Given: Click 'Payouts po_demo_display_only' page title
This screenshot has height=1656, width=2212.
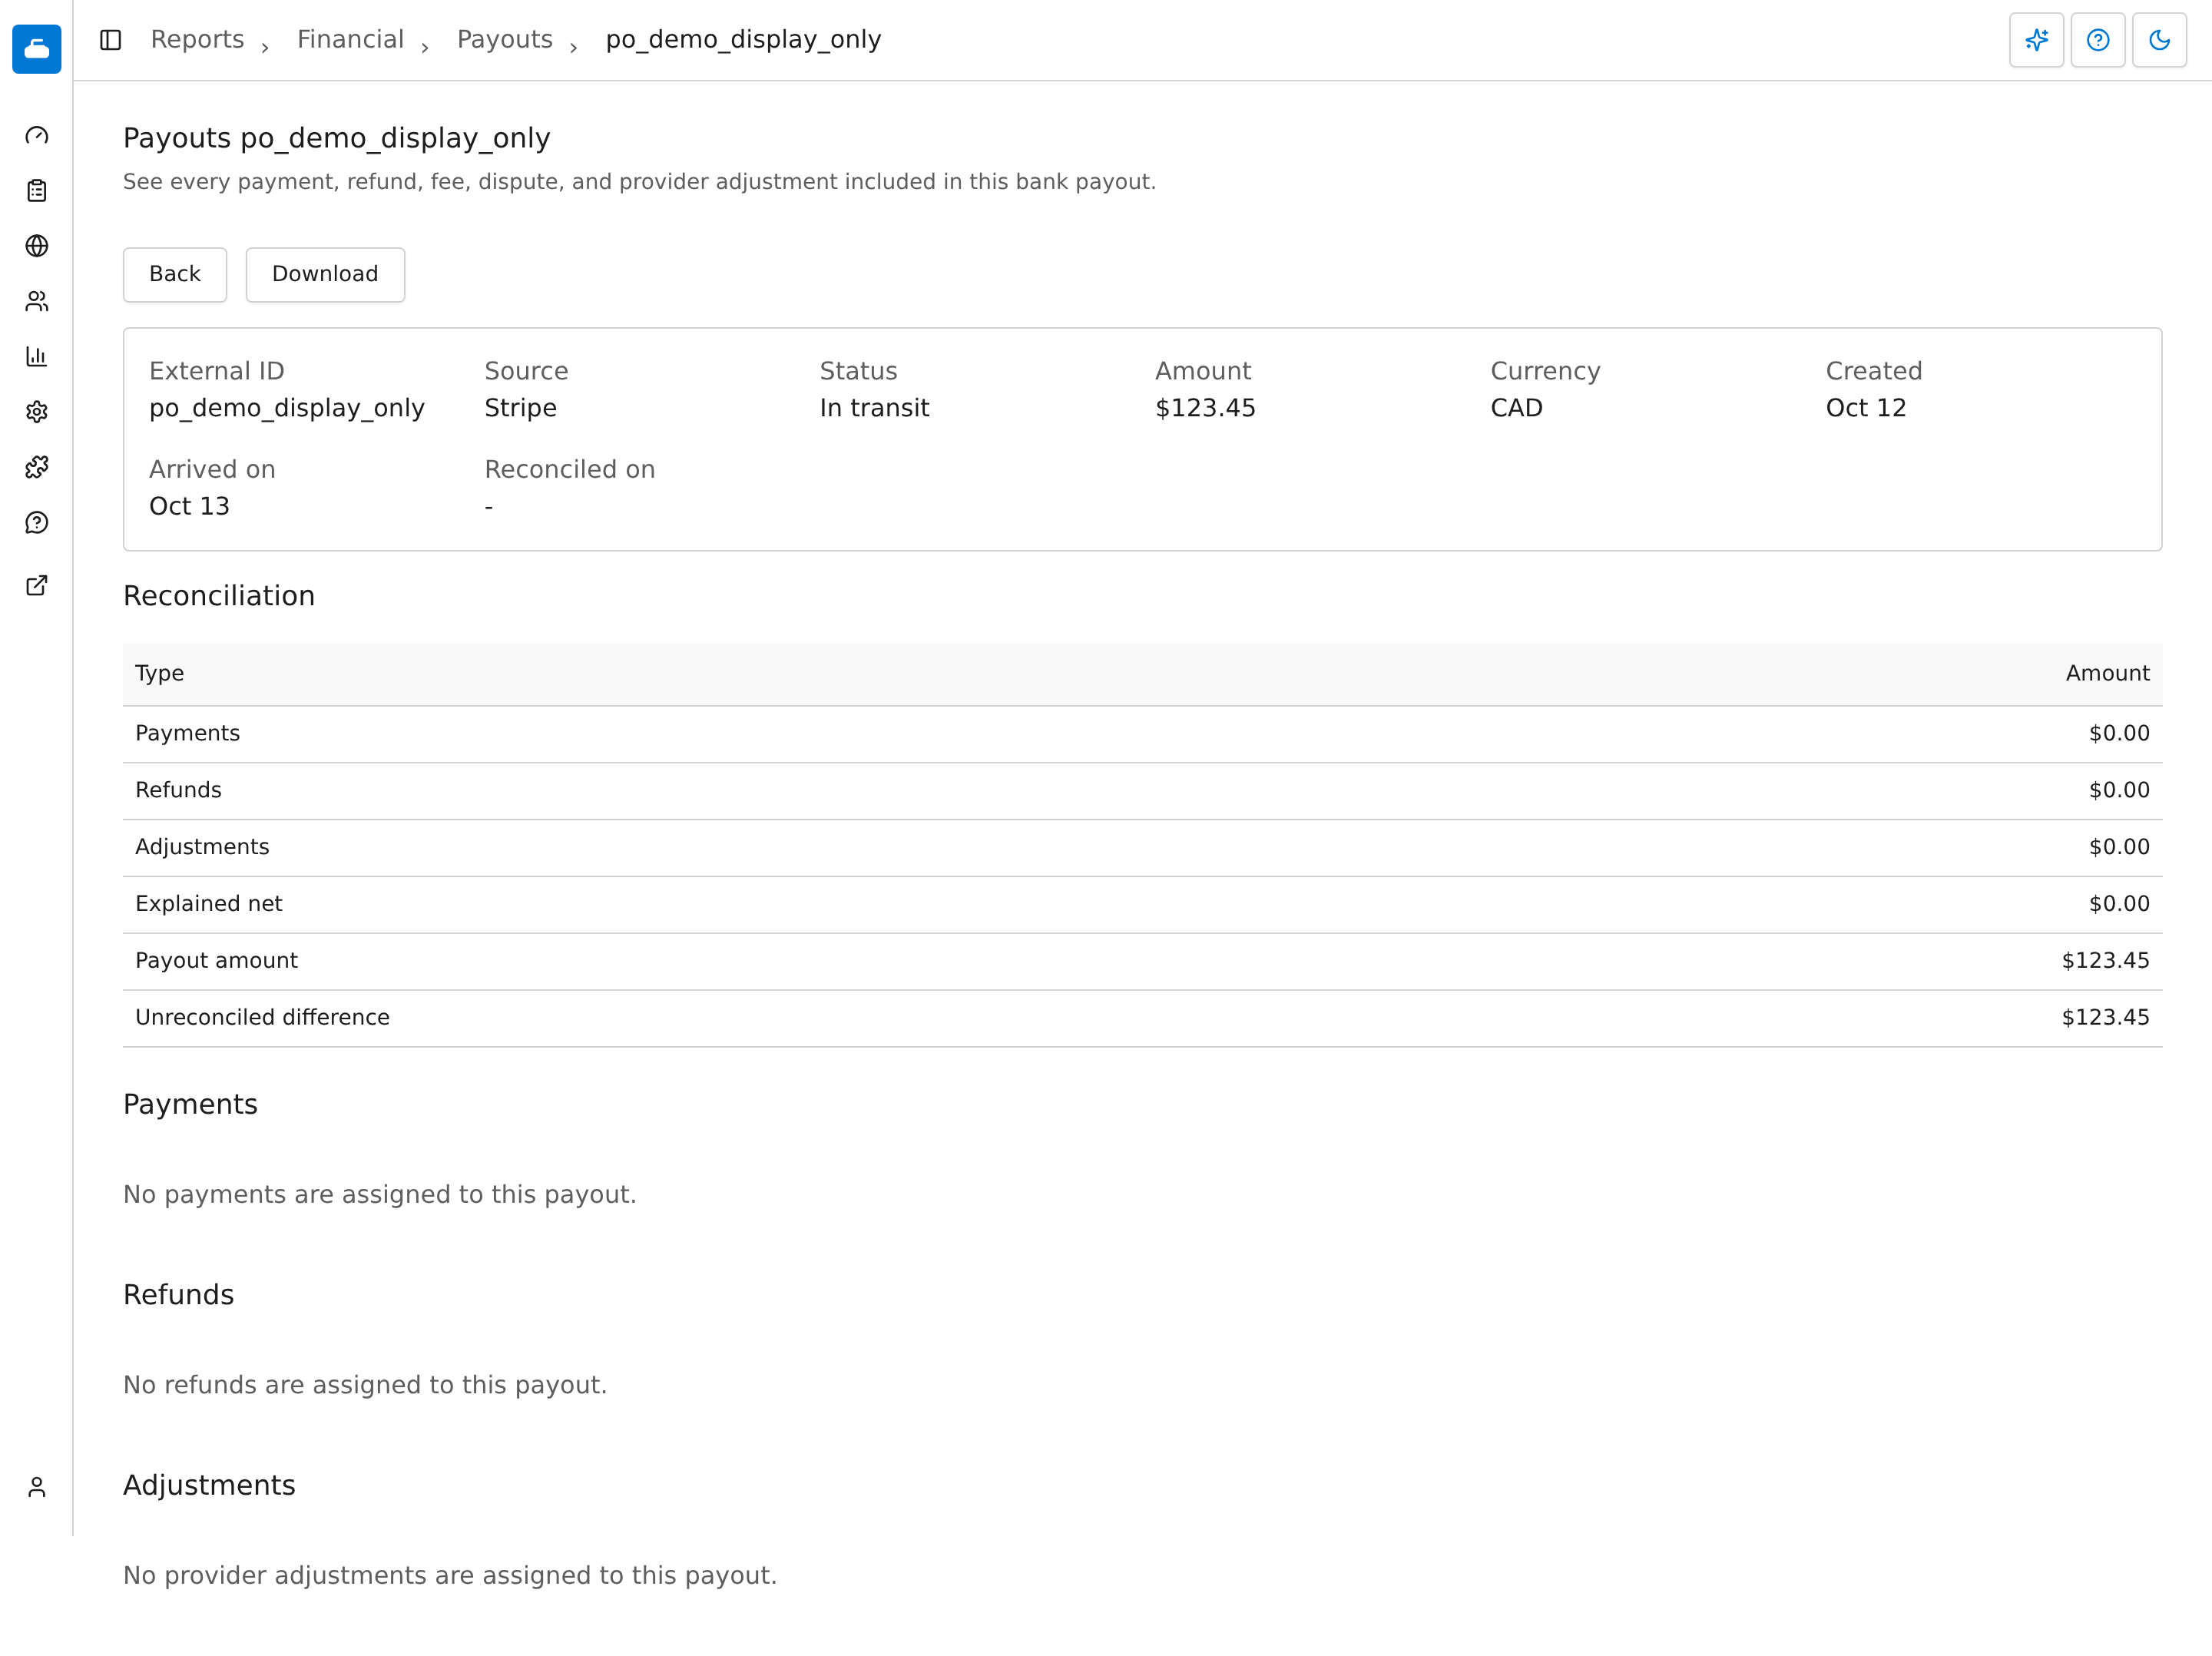Looking at the screenshot, I should coord(337,138).
